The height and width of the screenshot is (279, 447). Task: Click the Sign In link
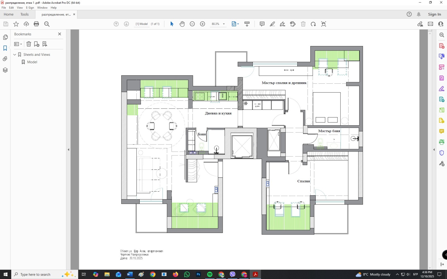(434, 14)
